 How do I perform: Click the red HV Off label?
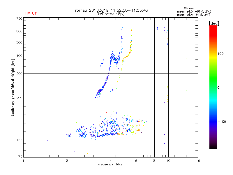click(x=31, y=13)
